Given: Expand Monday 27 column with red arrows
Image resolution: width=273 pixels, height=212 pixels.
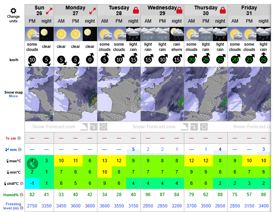Looking at the screenshot, I should (93, 11).
